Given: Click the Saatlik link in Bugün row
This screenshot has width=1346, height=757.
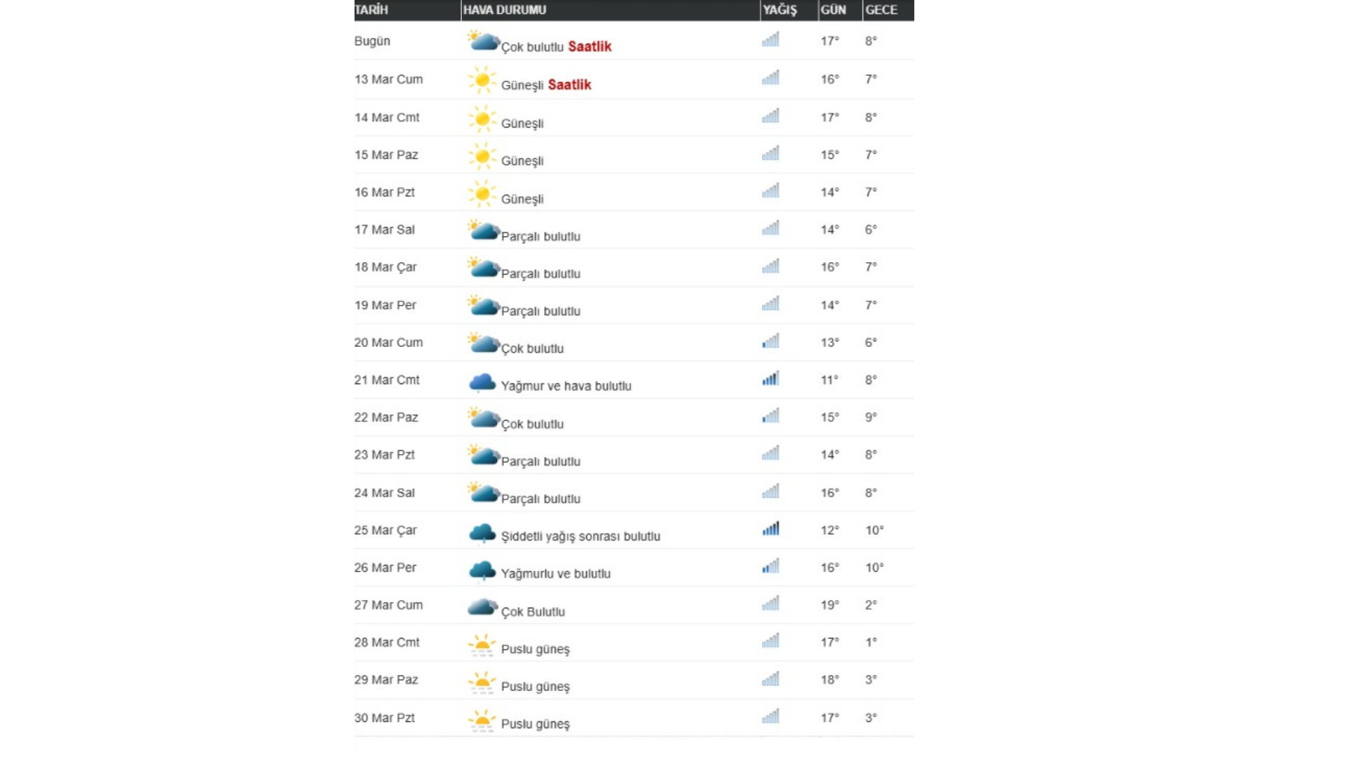Looking at the screenshot, I should (x=589, y=46).
